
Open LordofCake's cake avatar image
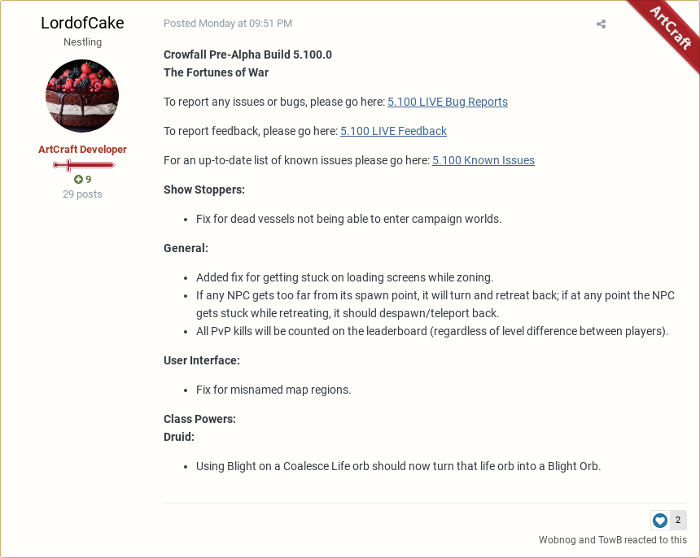(82, 95)
